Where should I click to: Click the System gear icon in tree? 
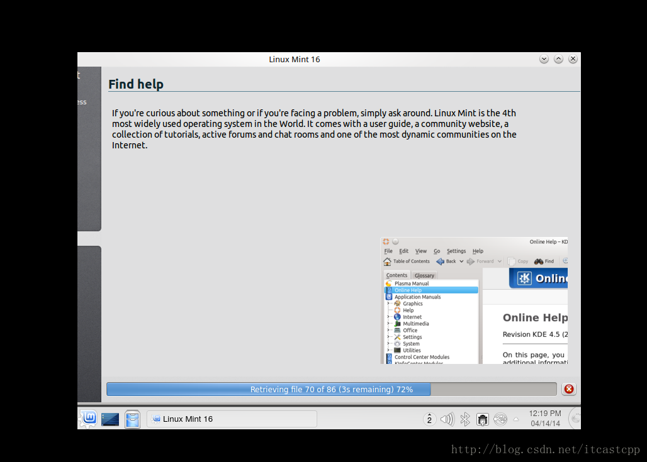click(x=397, y=344)
